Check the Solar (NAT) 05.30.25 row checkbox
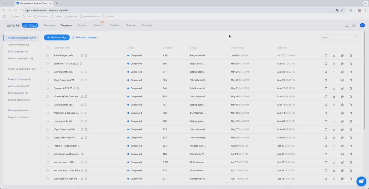The image size is (369, 189). 47,64
